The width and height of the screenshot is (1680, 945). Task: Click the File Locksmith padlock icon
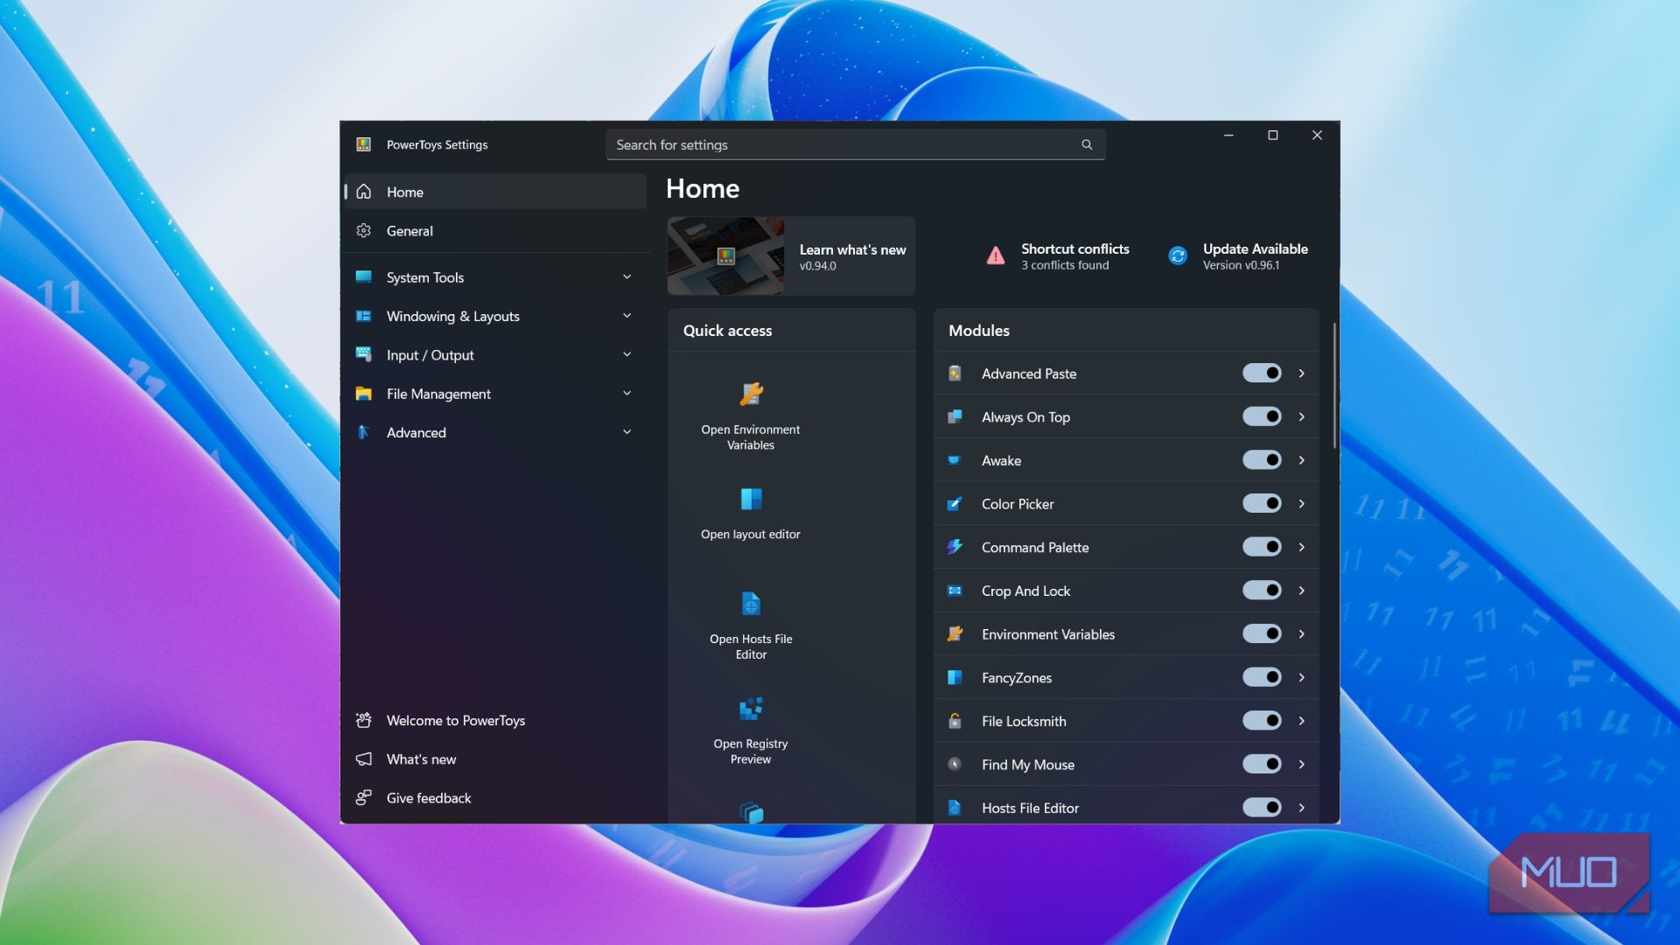coord(955,721)
